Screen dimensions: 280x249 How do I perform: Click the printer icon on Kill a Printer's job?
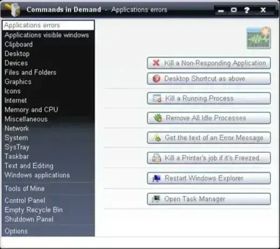(x=157, y=158)
